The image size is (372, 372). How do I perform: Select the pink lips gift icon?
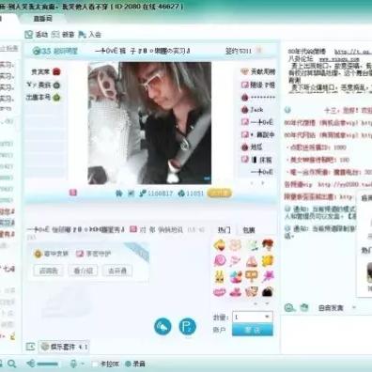(220, 292)
